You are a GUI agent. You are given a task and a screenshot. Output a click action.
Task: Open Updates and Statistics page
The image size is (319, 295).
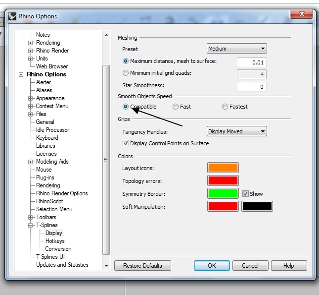coord(62,265)
